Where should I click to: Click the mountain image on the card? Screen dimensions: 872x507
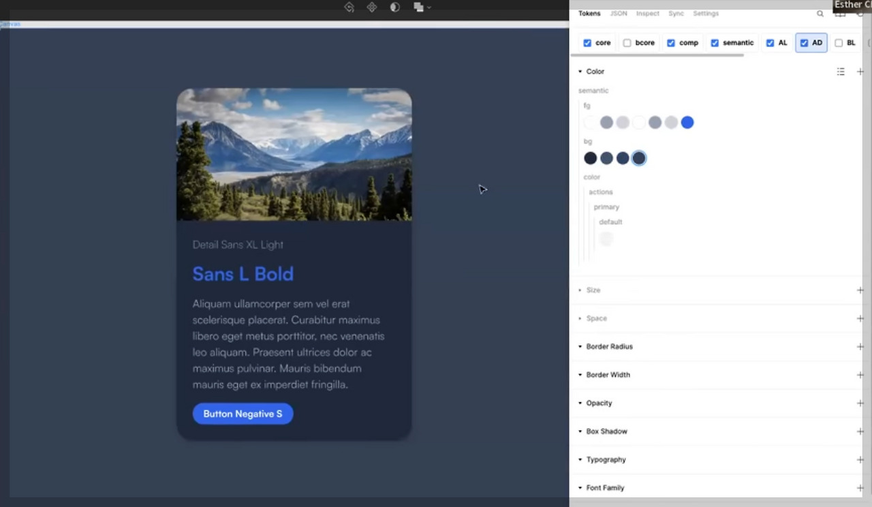[x=294, y=153]
